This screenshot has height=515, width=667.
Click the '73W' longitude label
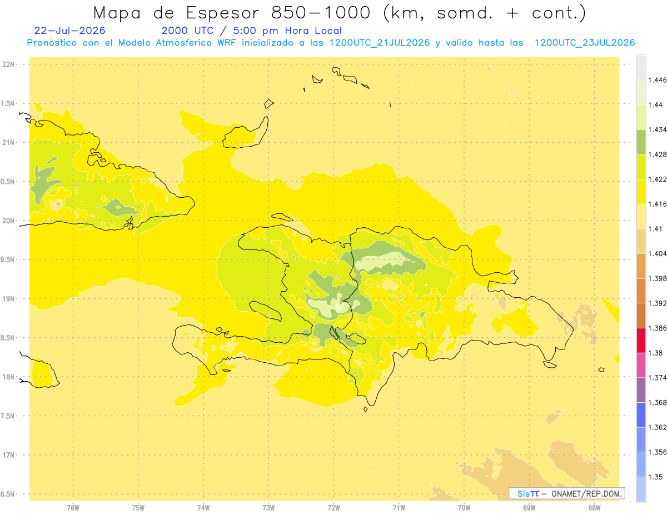tap(268, 507)
